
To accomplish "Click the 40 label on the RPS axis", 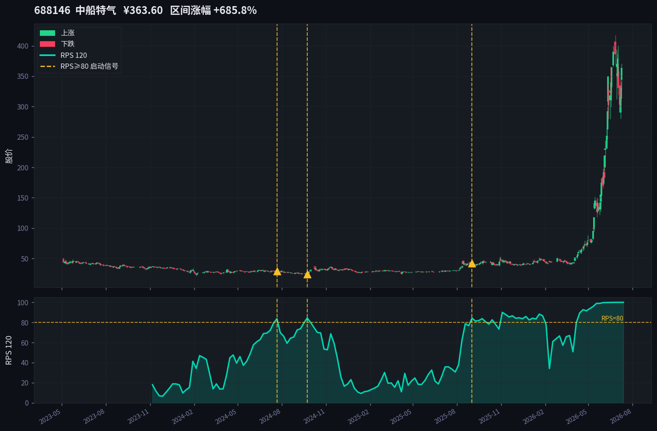I will [x=25, y=363].
